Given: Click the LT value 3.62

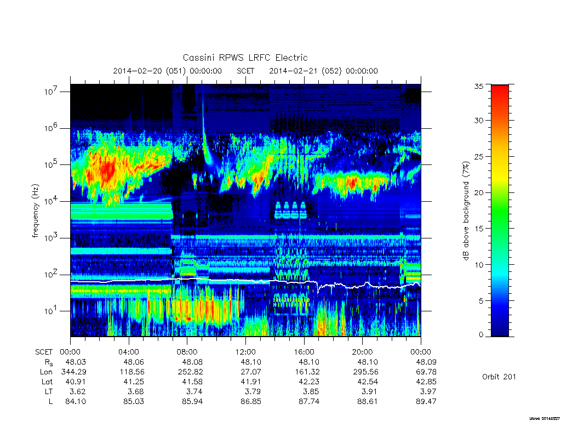Looking at the screenshot, I should click(x=78, y=391).
